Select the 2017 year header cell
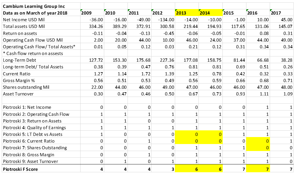This screenshot has width=296, height=174. [x=282, y=13]
